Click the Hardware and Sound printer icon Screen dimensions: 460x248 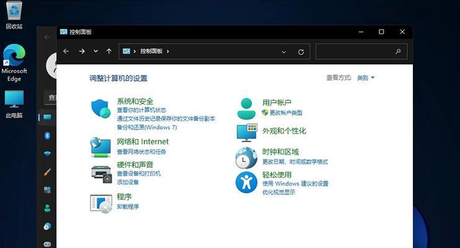point(102,174)
